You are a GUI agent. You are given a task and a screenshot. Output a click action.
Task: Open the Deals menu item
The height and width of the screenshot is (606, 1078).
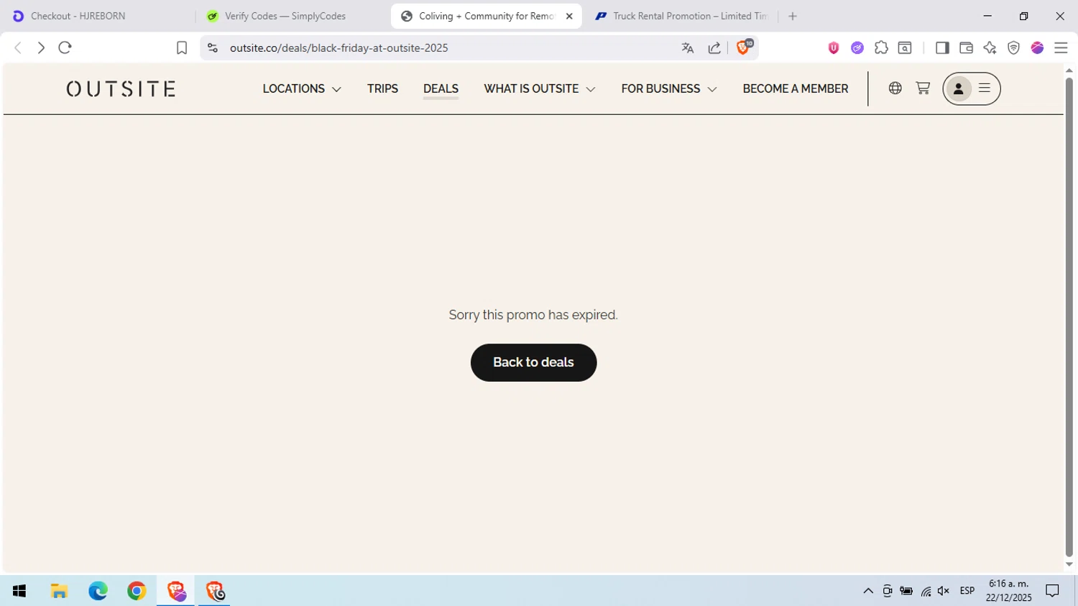pyautogui.click(x=441, y=88)
